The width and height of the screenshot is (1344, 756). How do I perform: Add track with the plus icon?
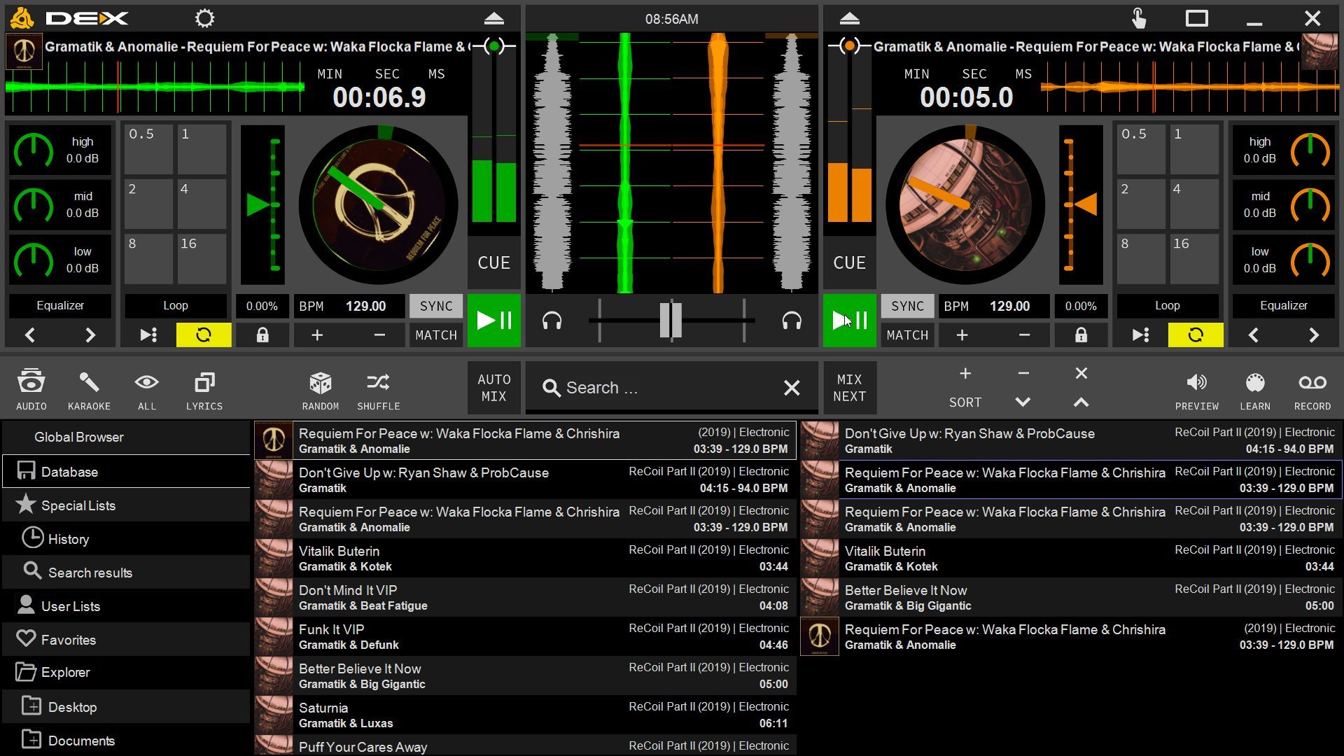coord(965,374)
